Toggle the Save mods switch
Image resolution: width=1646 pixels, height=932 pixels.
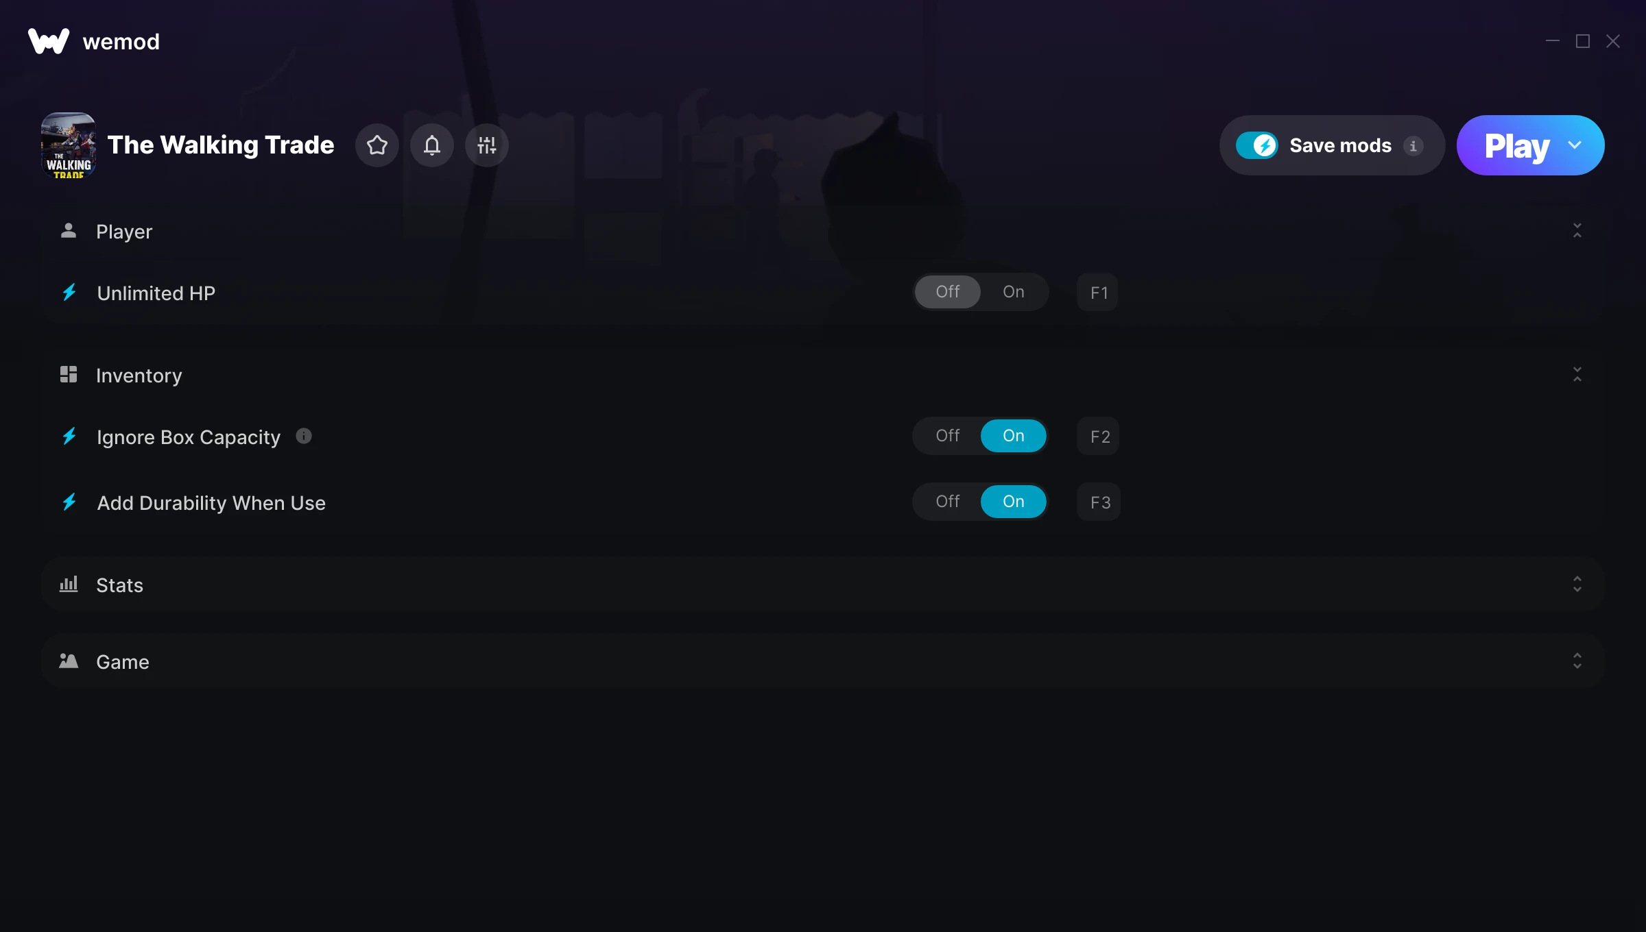coord(1256,145)
